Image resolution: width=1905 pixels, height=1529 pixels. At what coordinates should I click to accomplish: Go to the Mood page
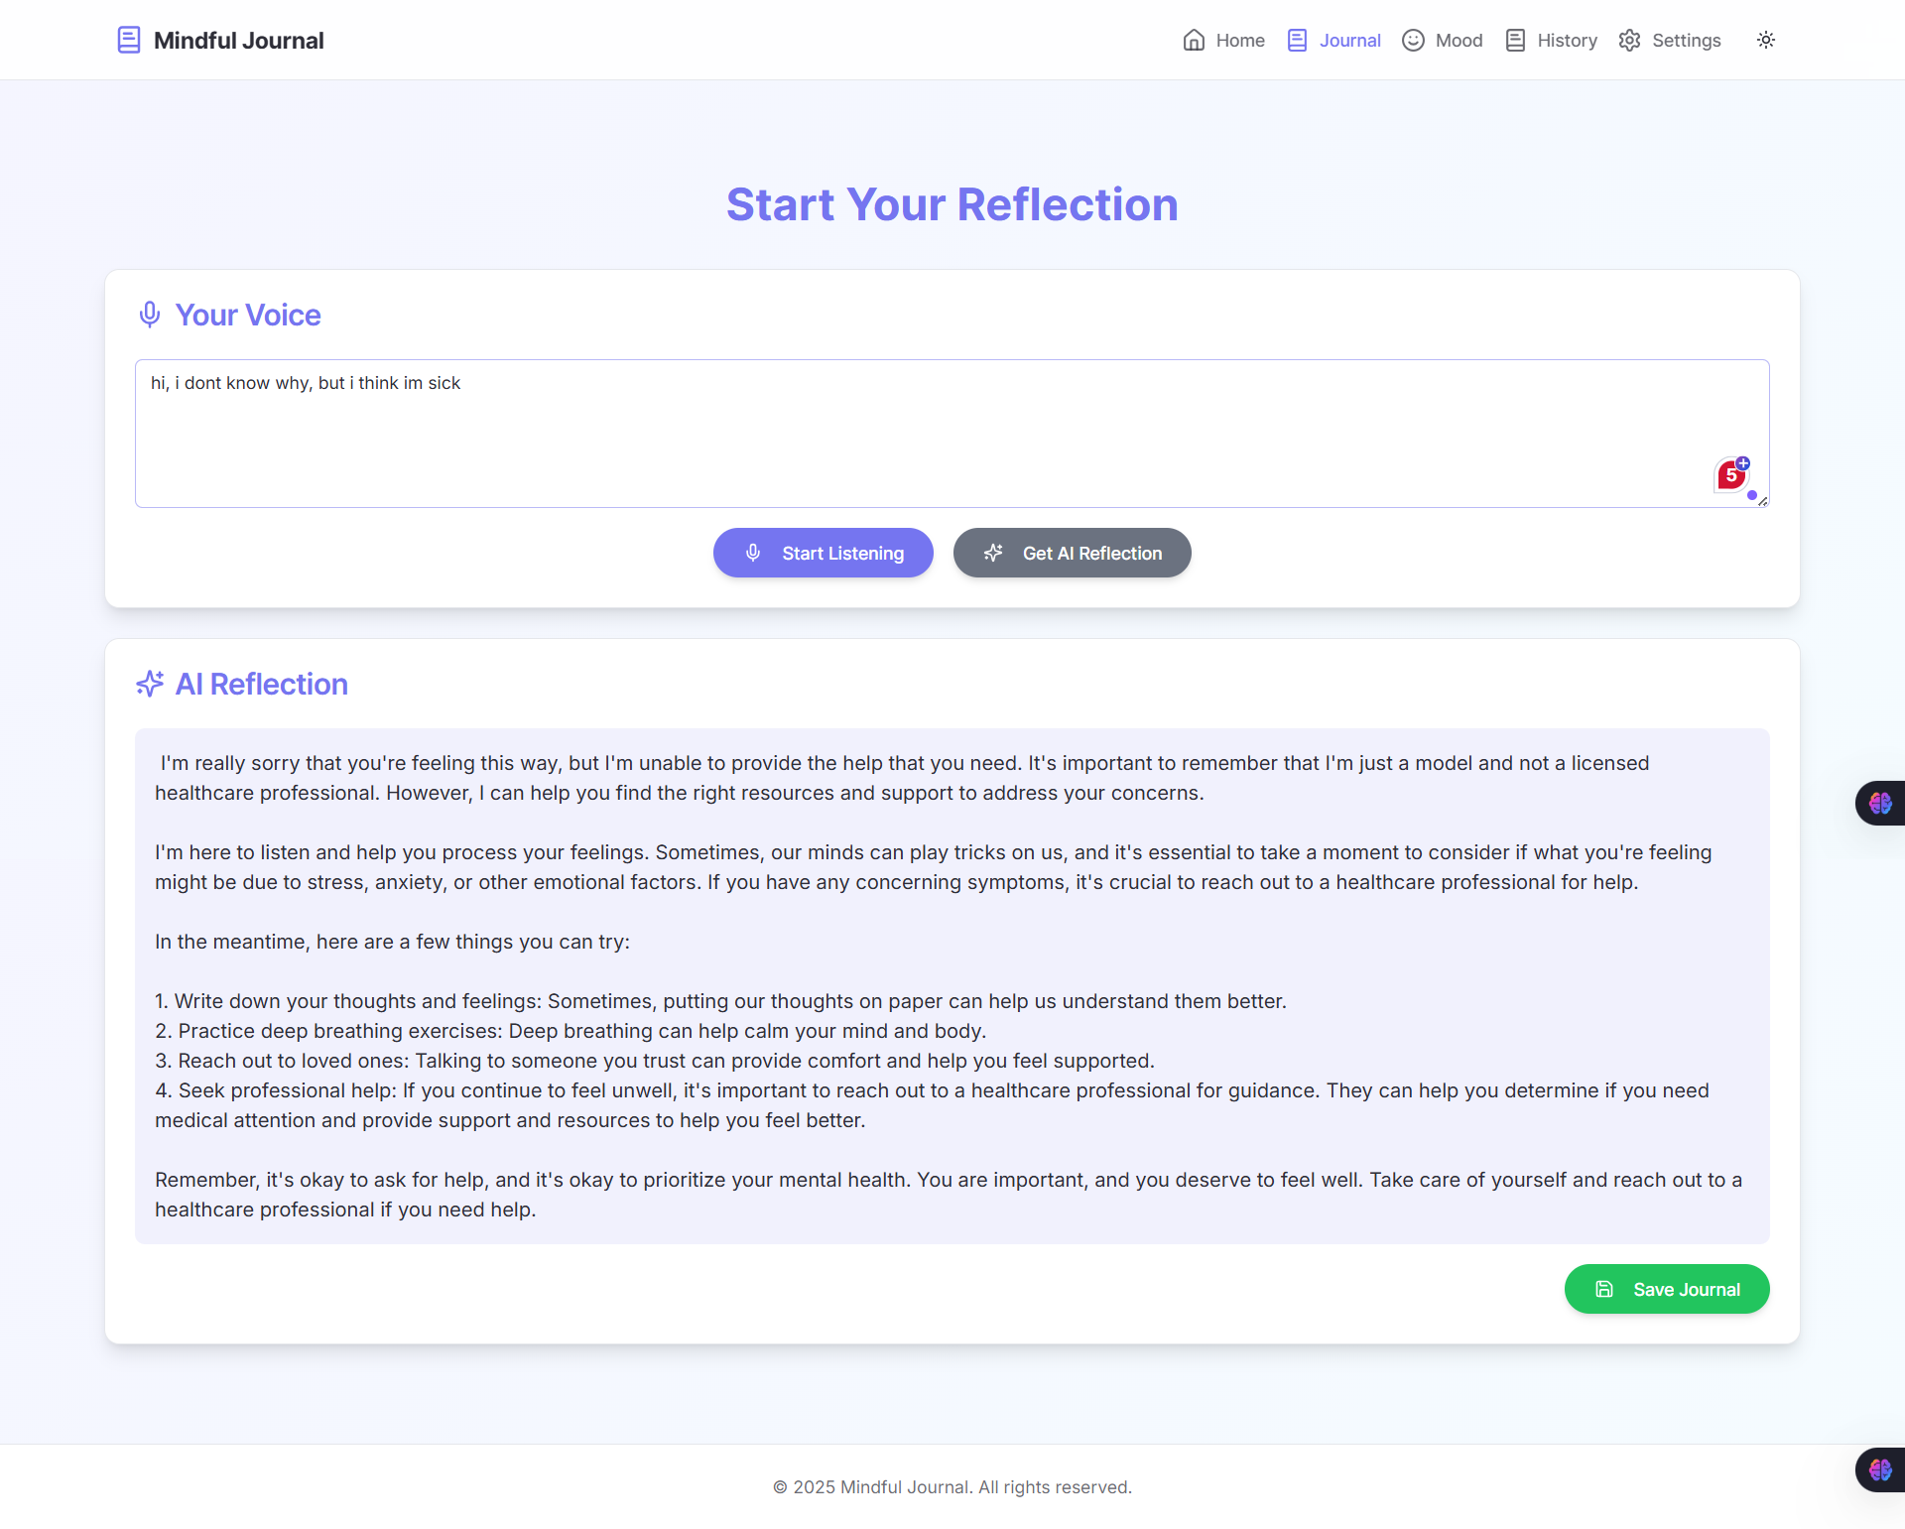coord(1459,40)
